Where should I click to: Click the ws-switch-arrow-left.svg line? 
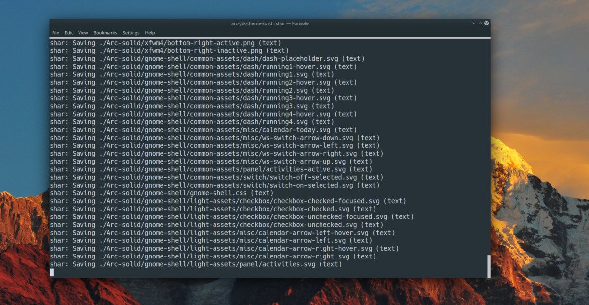point(215,145)
